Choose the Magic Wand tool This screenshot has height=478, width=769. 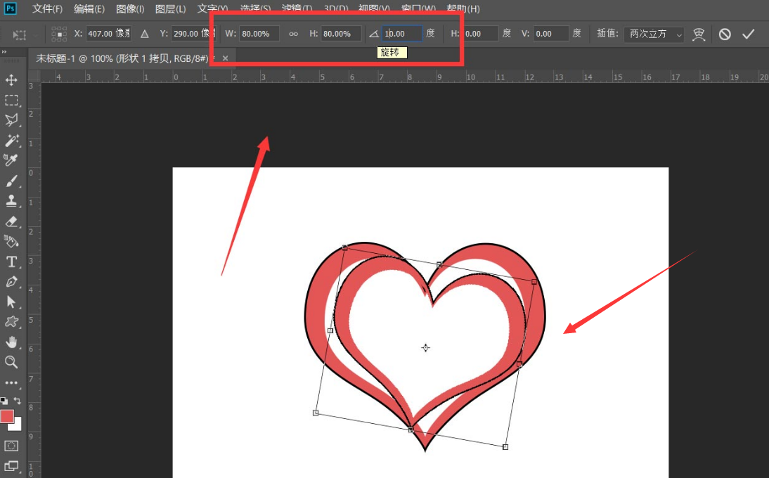pos(11,140)
